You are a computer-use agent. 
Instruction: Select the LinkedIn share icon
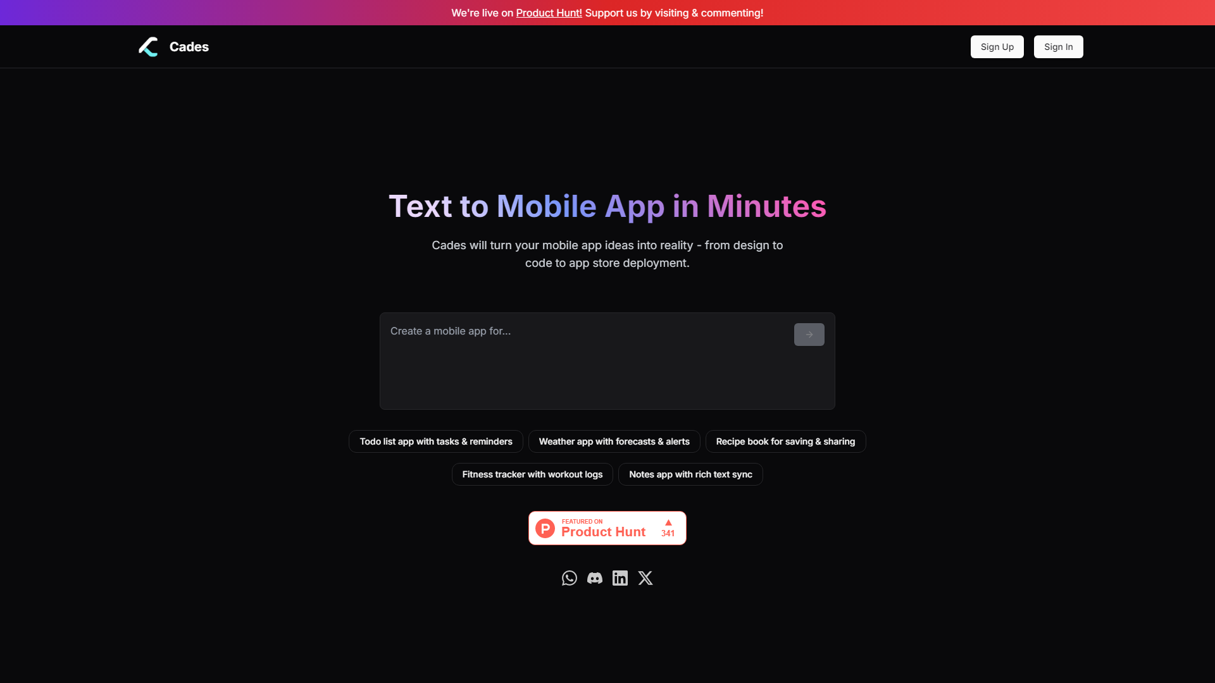tap(619, 578)
